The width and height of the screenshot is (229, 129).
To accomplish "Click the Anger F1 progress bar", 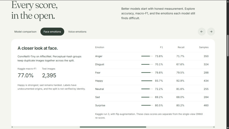I will click(147, 56).
